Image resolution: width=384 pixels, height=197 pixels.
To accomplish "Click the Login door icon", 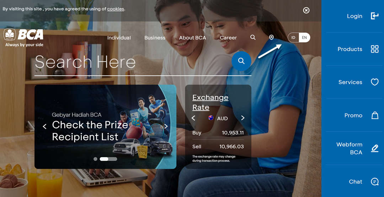I will (374, 16).
